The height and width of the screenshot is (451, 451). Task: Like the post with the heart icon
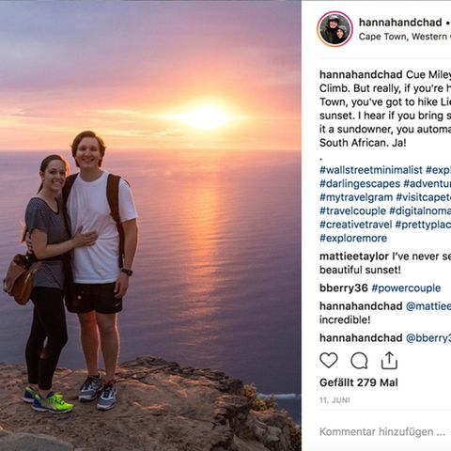[x=329, y=361]
